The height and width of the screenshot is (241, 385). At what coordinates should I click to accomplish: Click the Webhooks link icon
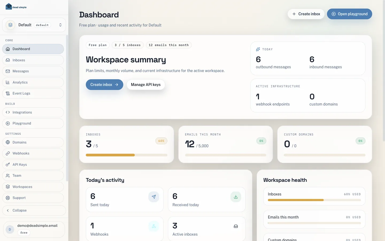8,153
